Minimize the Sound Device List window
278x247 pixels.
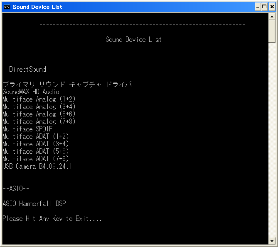[257, 7]
